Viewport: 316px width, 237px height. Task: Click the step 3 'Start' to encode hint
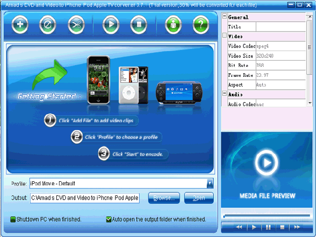pos(133,154)
